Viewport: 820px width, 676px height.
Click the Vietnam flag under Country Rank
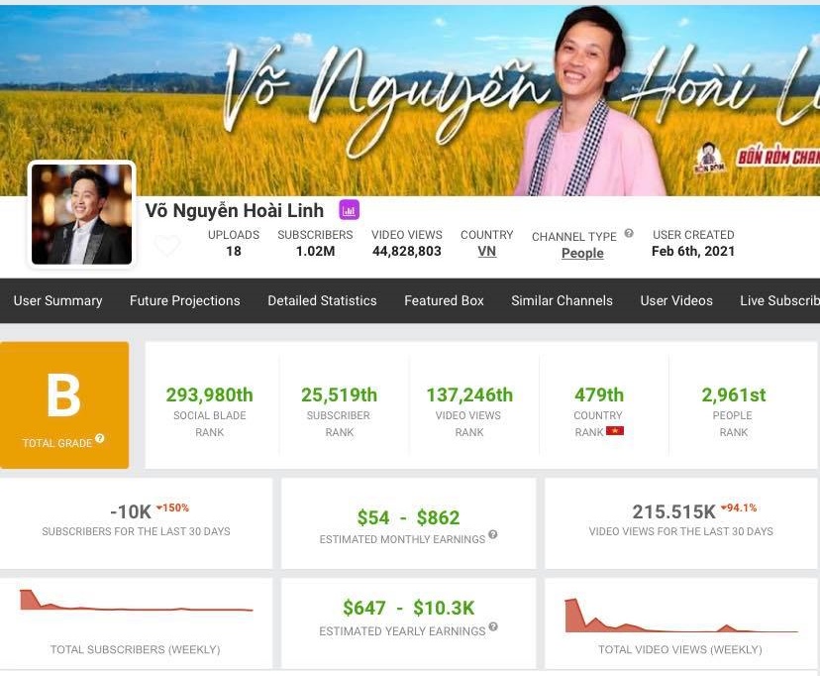615,431
